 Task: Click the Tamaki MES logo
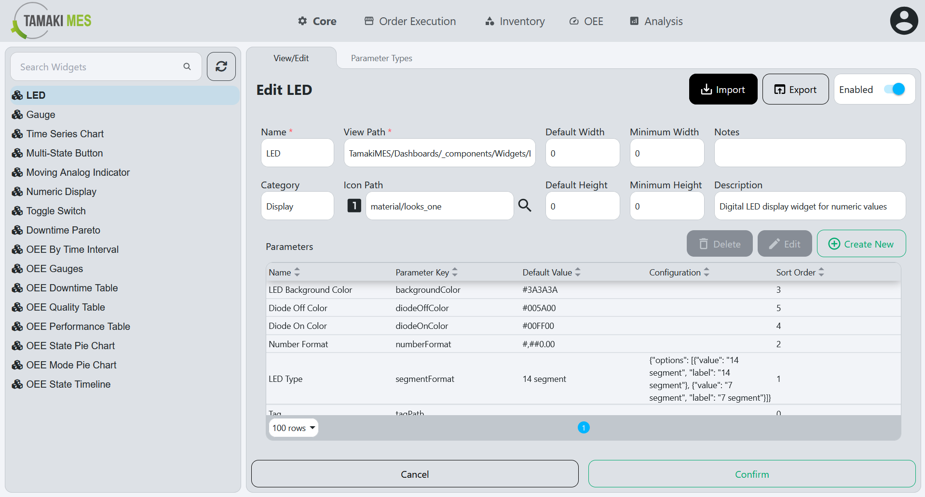tap(51, 21)
